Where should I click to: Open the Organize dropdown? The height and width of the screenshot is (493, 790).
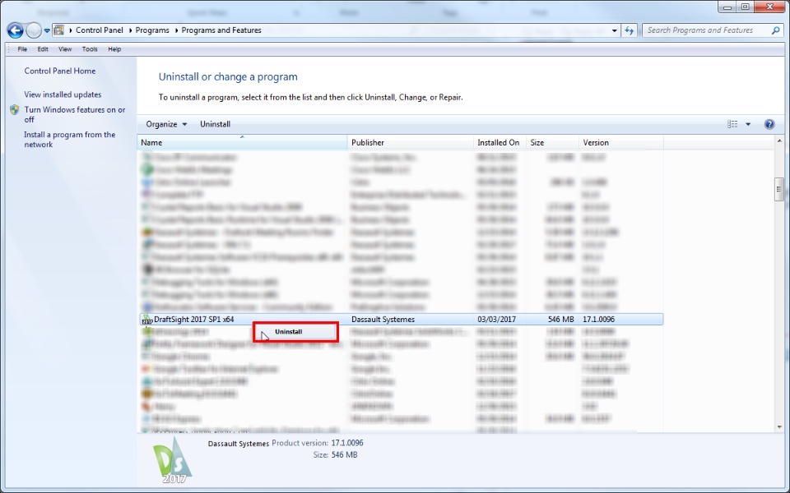point(166,124)
